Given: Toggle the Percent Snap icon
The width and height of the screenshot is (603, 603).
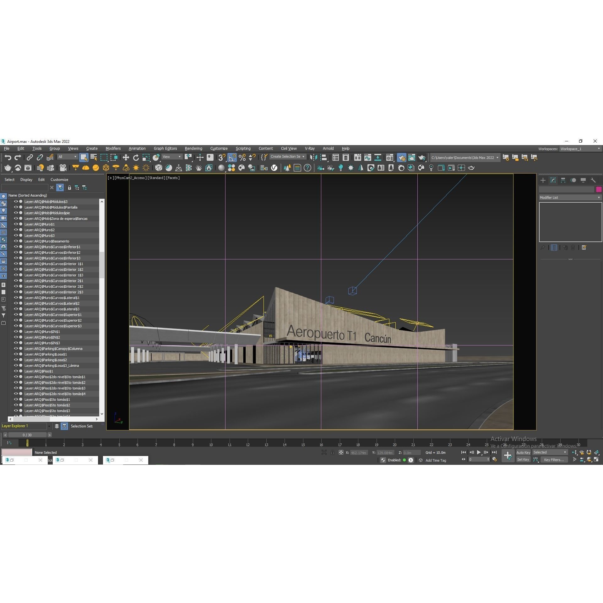Looking at the screenshot, I should coord(242,157).
